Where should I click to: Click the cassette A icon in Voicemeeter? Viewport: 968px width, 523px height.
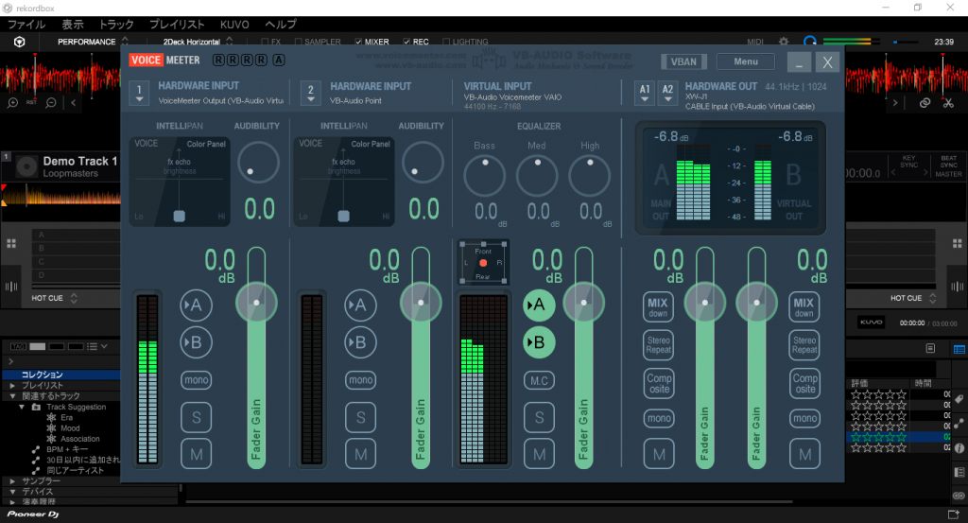[279, 60]
